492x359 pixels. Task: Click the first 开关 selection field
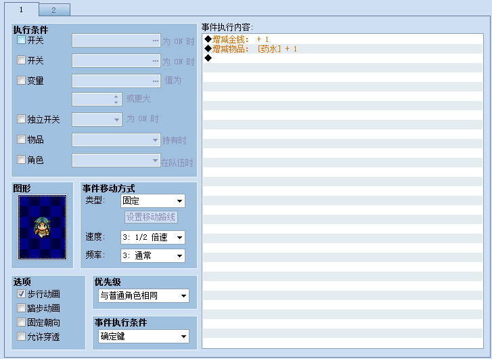click(x=116, y=41)
